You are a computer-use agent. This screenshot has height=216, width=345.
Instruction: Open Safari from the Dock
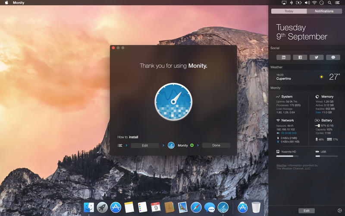(196, 207)
